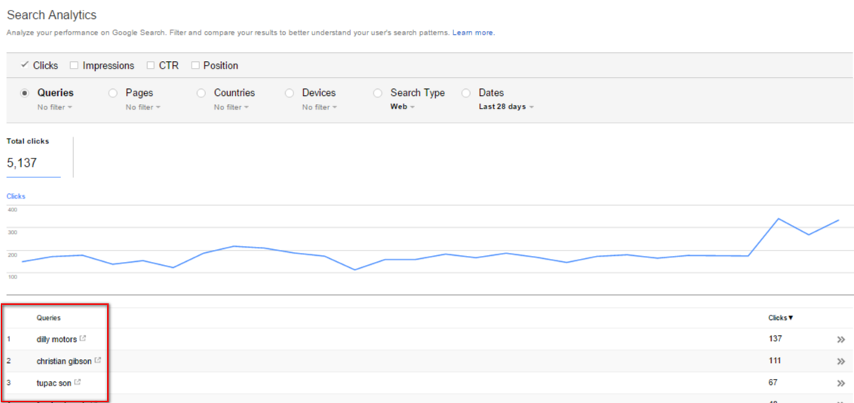Select the Pages radio button
The width and height of the screenshot is (854, 403).
[x=113, y=93]
